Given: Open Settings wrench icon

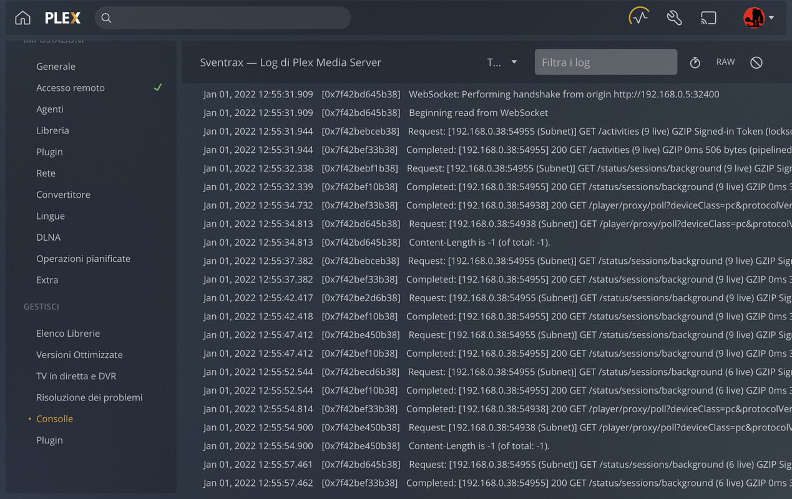Looking at the screenshot, I should pos(674,17).
